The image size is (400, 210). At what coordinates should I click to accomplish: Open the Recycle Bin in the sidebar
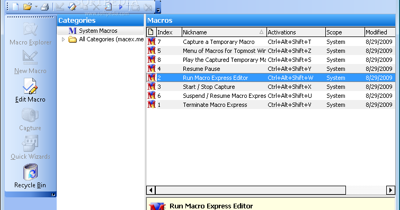pyautogui.click(x=30, y=176)
